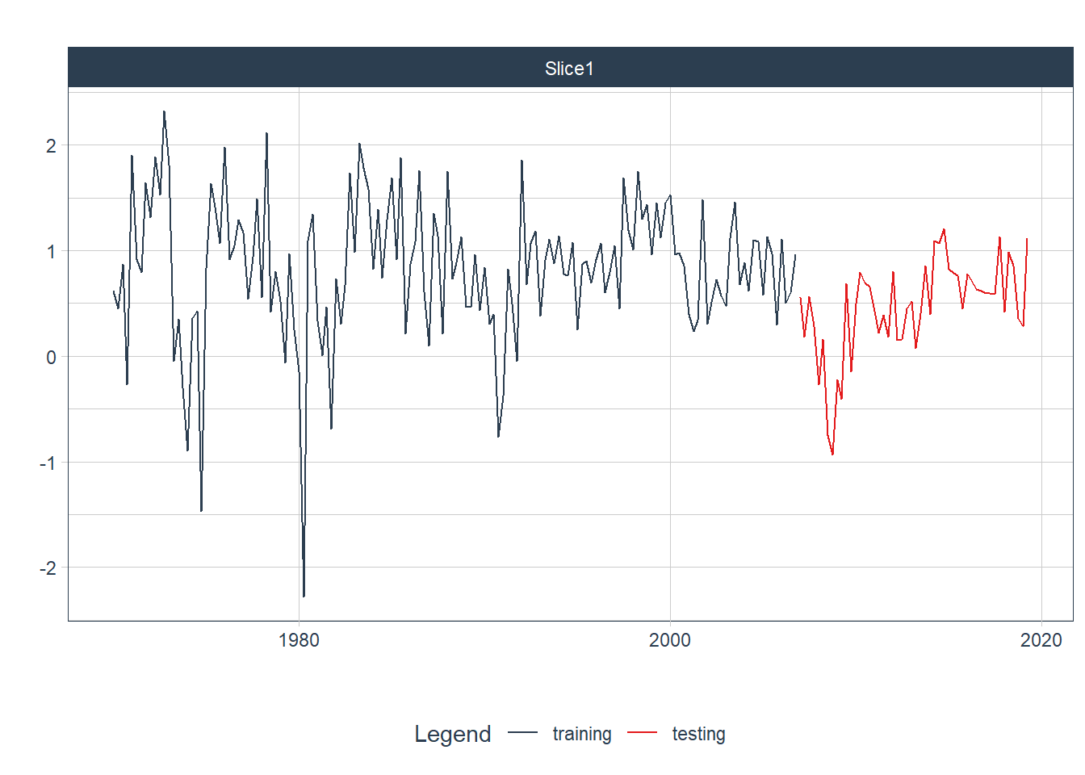Click the Legend title
This screenshot has height=775, width=1085.
pos(452,734)
